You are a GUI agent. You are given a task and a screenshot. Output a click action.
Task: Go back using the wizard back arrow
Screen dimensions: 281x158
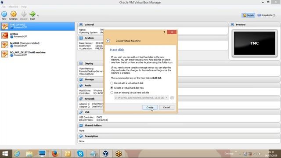point(108,41)
